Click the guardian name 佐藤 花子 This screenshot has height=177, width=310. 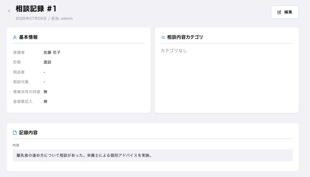(x=52, y=53)
